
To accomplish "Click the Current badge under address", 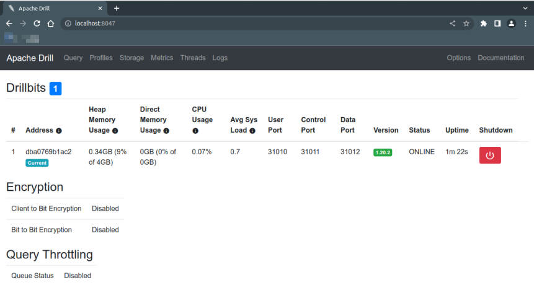I will click(x=37, y=163).
